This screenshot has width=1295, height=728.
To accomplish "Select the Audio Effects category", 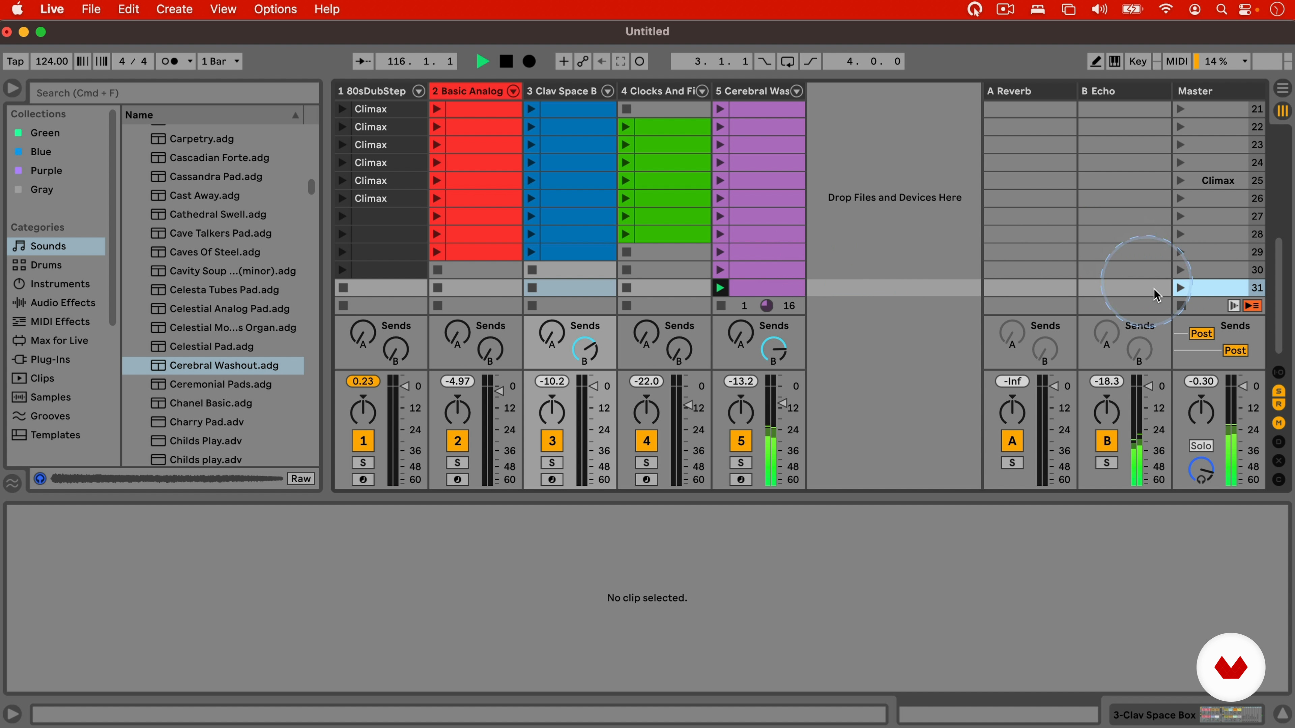I will 56,303.
